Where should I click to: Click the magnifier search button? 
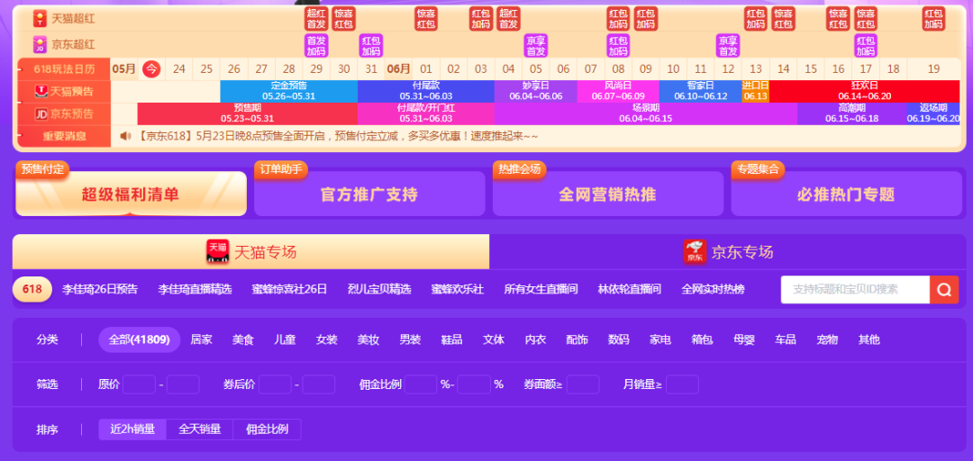click(944, 290)
